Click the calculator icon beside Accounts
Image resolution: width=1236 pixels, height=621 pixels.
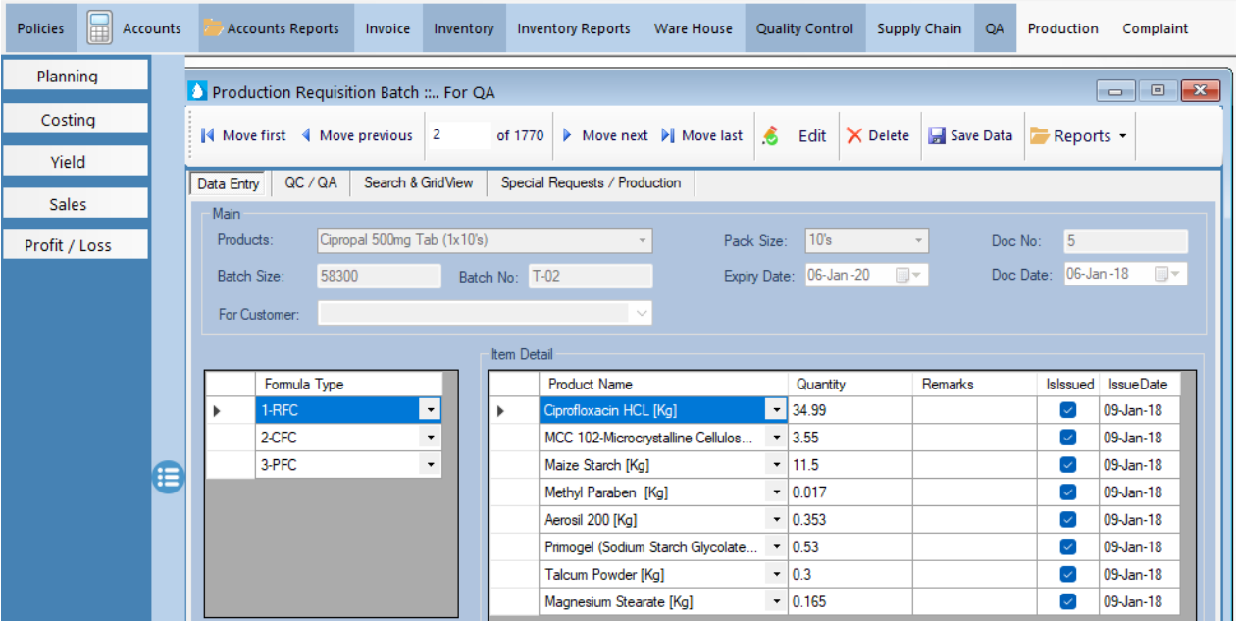click(x=99, y=28)
